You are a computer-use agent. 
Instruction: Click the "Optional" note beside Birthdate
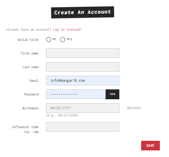pos(134,108)
